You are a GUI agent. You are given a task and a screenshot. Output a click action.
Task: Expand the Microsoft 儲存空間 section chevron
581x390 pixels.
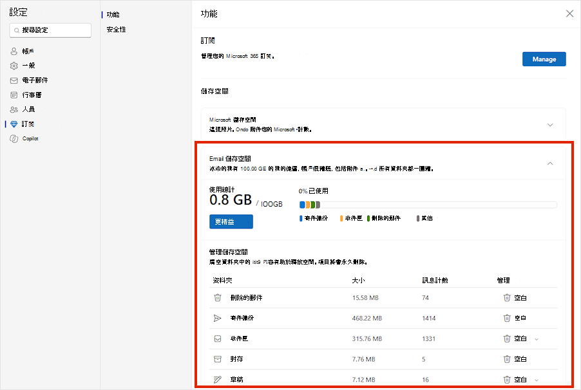pyautogui.click(x=550, y=125)
